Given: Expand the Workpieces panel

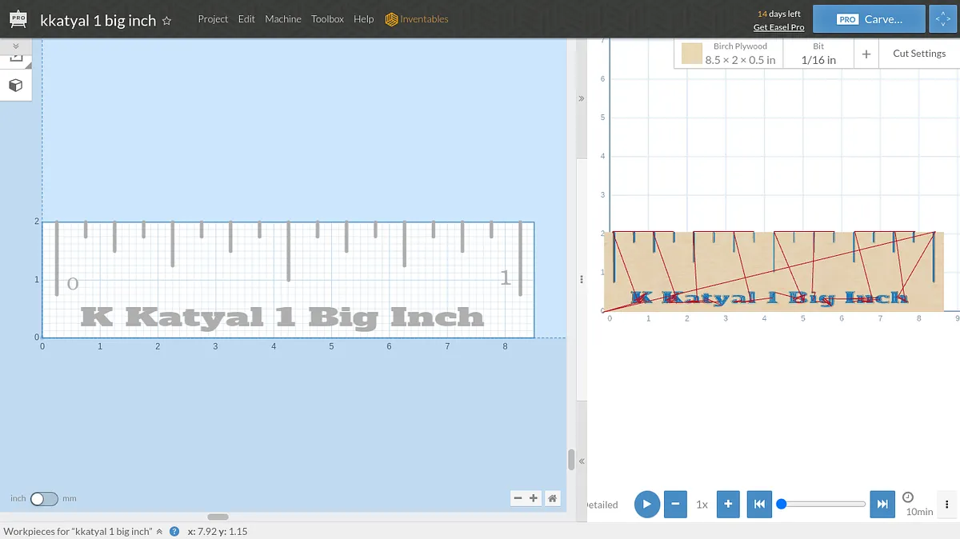Looking at the screenshot, I should (x=159, y=531).
